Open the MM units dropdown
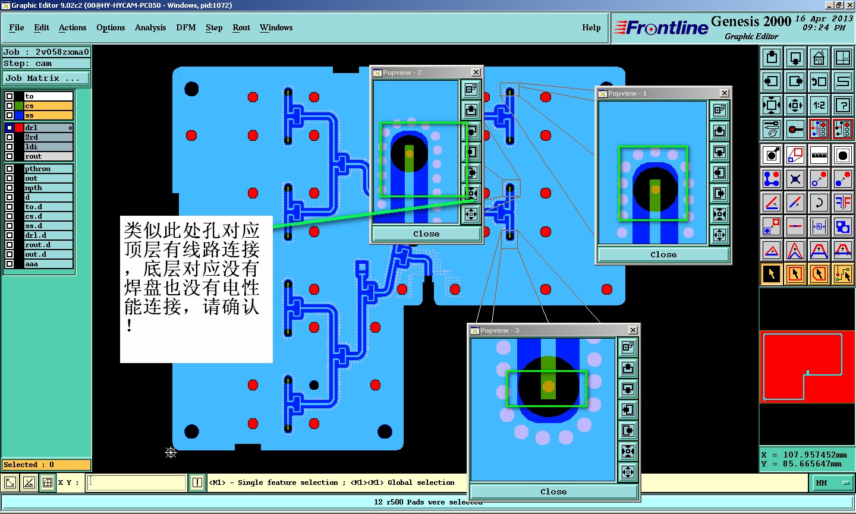Image resolution: width=856 pixels, height=514 pixels. point(832,483)
